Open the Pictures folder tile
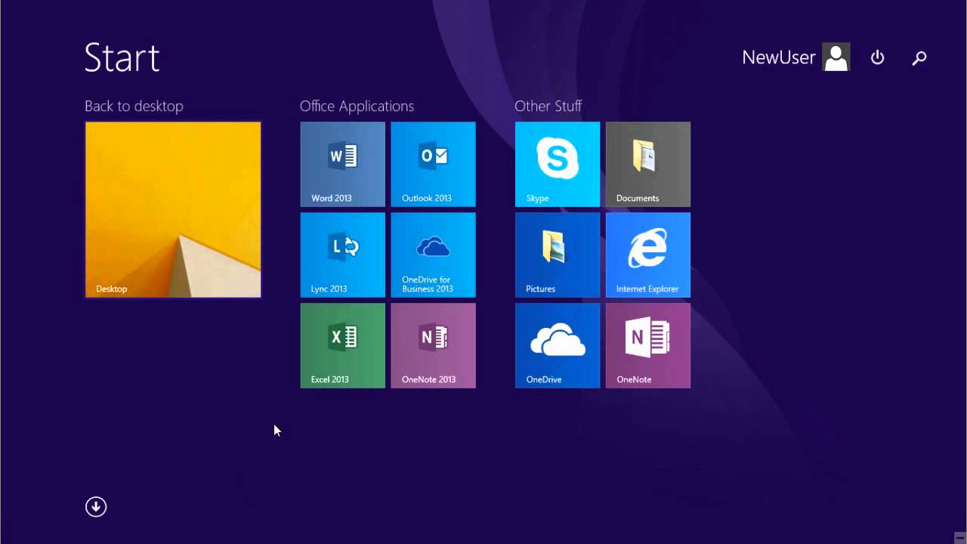The width and height of the screenshot is (967, 544). (x=557, y=255)
